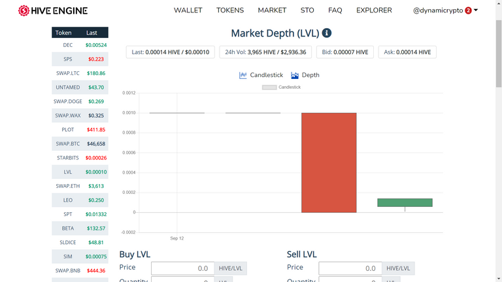502x282 pixels.
Task: Select the PLOT token row
Action: pyautogui.click(x=80, y=129)
